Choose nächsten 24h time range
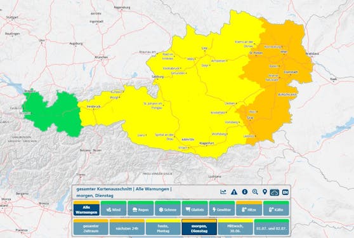Screen dimensions: 354x238 point(127,227)
